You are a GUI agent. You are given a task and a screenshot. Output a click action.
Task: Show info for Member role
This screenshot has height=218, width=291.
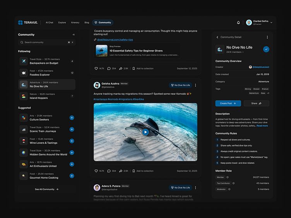coord(228,177)
